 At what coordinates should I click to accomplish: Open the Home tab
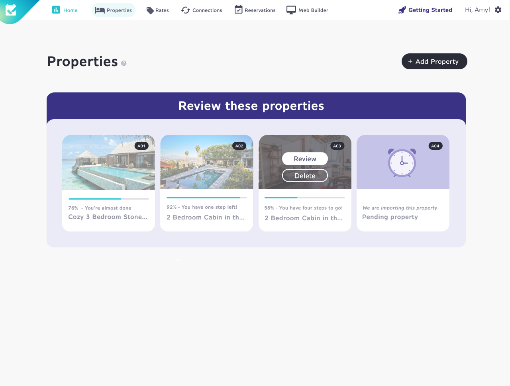[x=65, y=10]
